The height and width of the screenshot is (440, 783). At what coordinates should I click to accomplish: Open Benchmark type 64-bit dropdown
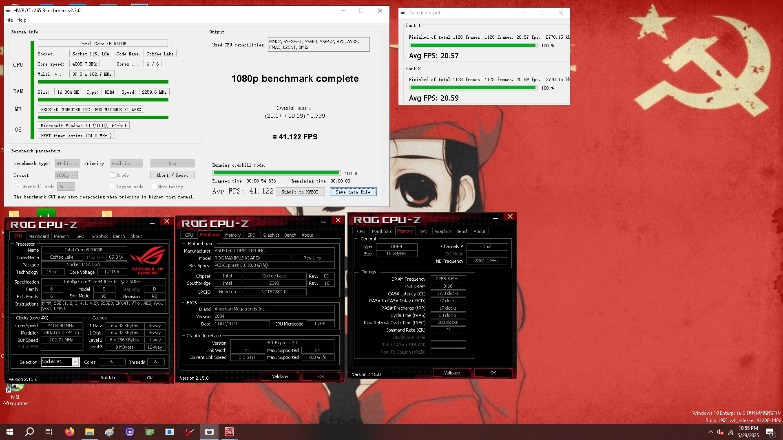pos(67,163)
